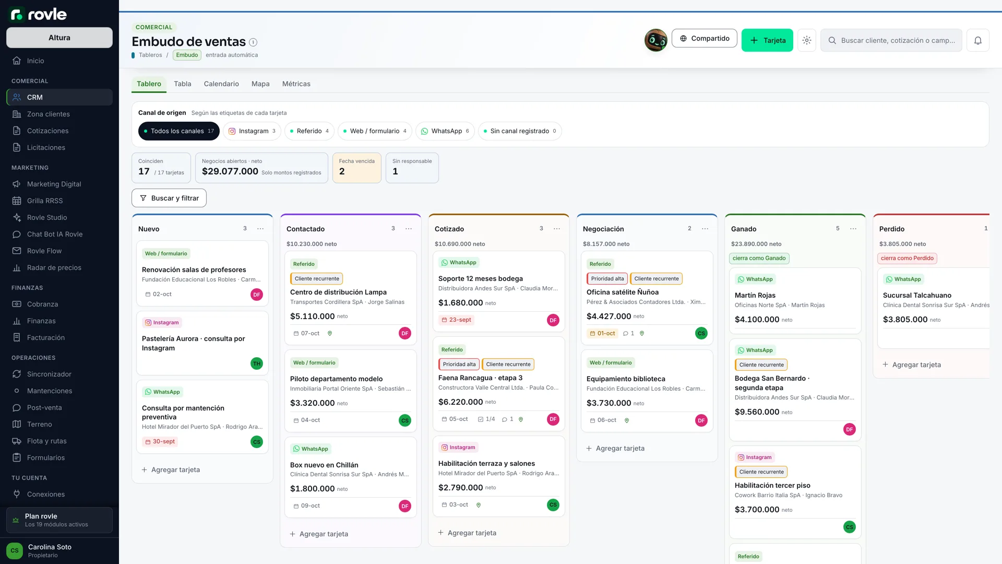Image resolution: width=1002 pixels, height=564 pixels.
Task: Open the display settings sun icon
Action: 807,40
